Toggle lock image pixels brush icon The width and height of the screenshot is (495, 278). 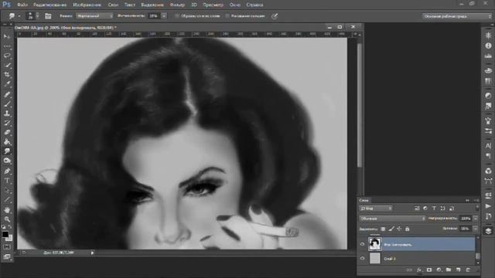391,229
